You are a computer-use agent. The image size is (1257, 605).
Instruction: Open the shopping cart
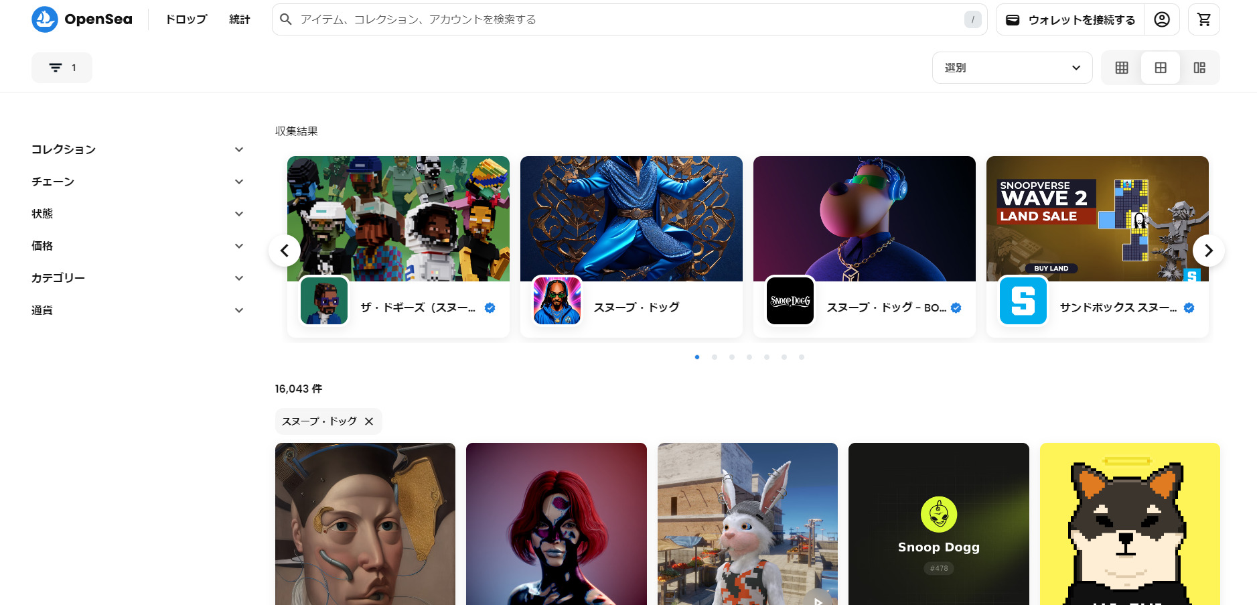tap(1203, 19)
